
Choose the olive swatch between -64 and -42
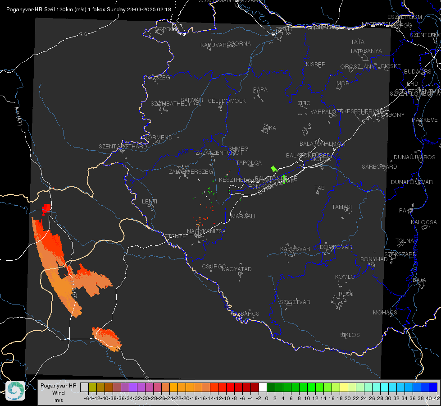click(92, 387)
